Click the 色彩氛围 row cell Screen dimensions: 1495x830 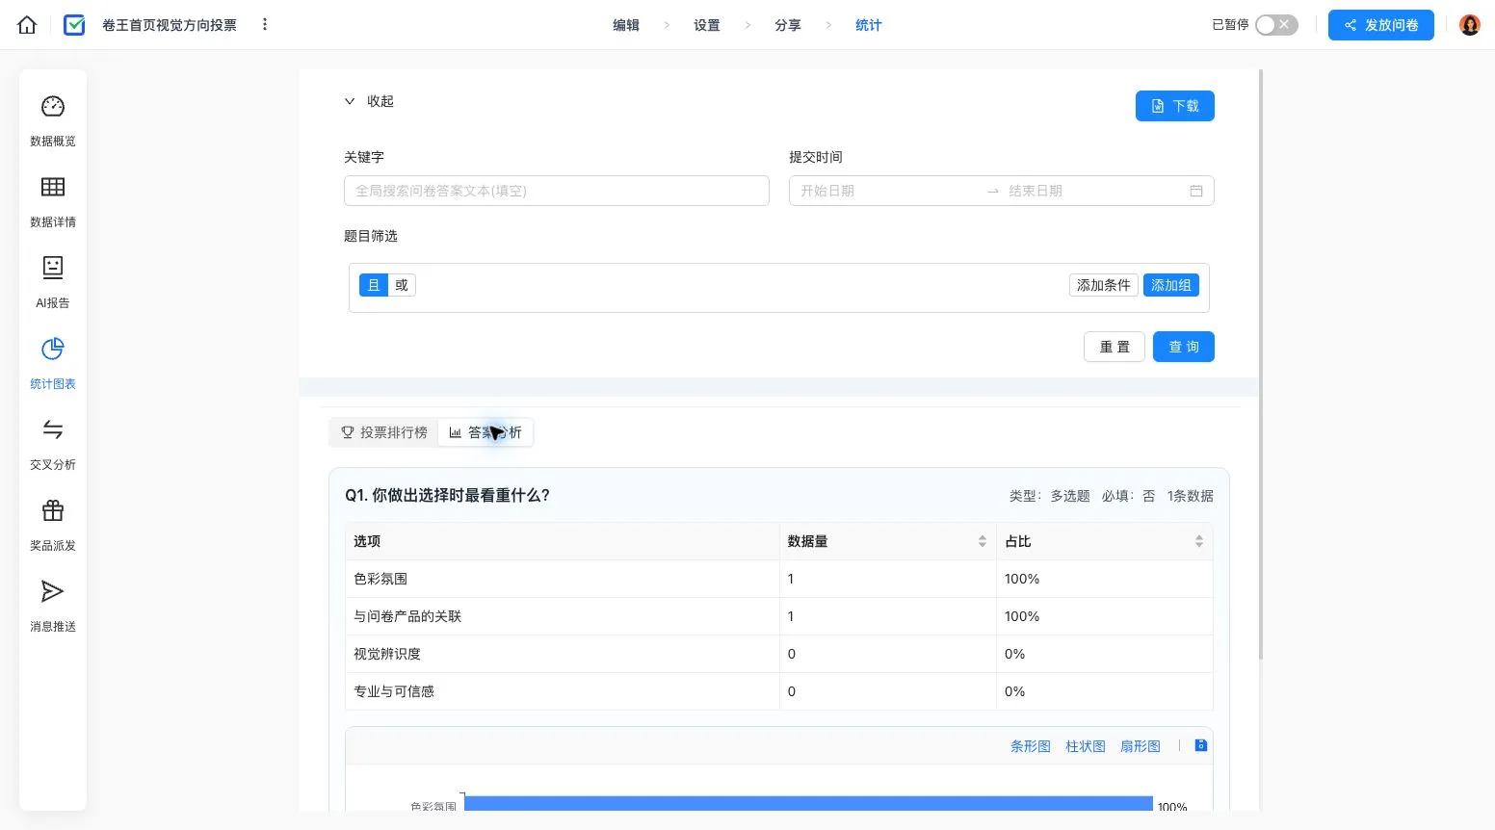pos(563,579)
